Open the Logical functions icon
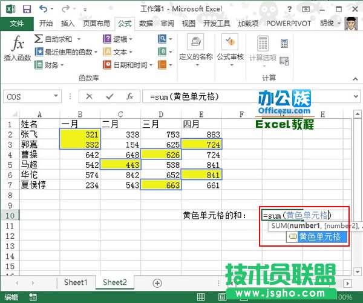The height and width of the screenshot is (303, 363). pyautogui.click(x=107, y=39)
